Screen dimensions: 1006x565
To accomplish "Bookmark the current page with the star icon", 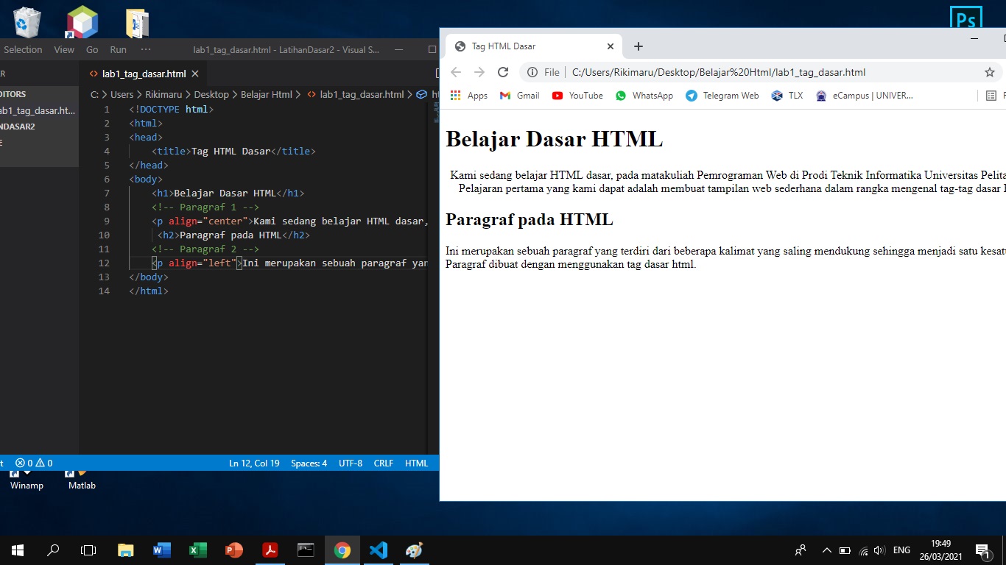I will pyautogui.click(x=990, y=72).
